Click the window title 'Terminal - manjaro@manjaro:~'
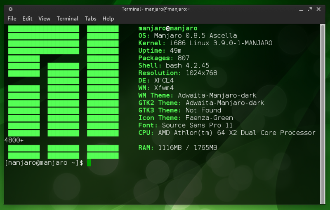330x210 pixels. (156, 9)
